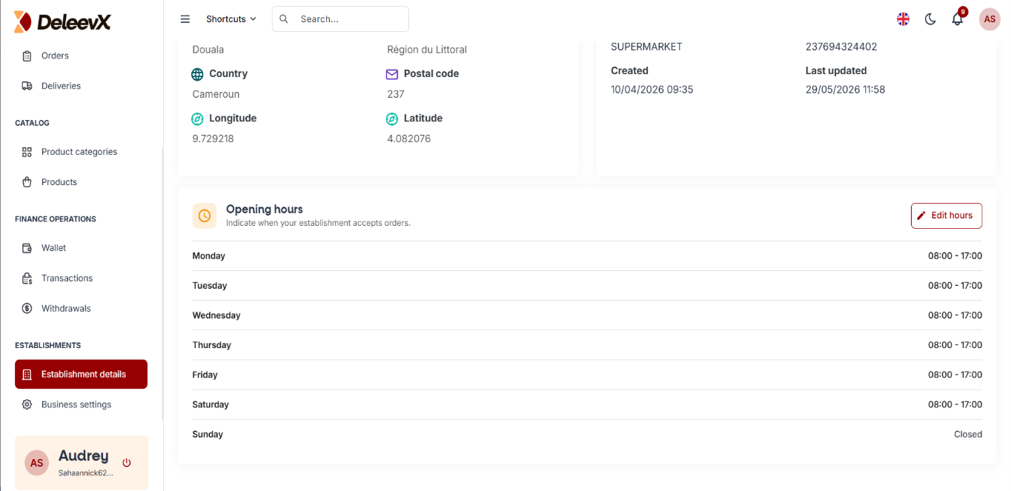Click the Région du Littoral value
This screenshot has height=491, width=1011.
[x=427, y=50]
